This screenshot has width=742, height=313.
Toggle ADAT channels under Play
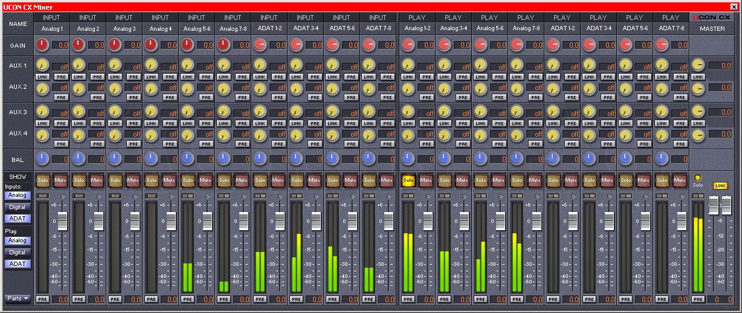18,264
